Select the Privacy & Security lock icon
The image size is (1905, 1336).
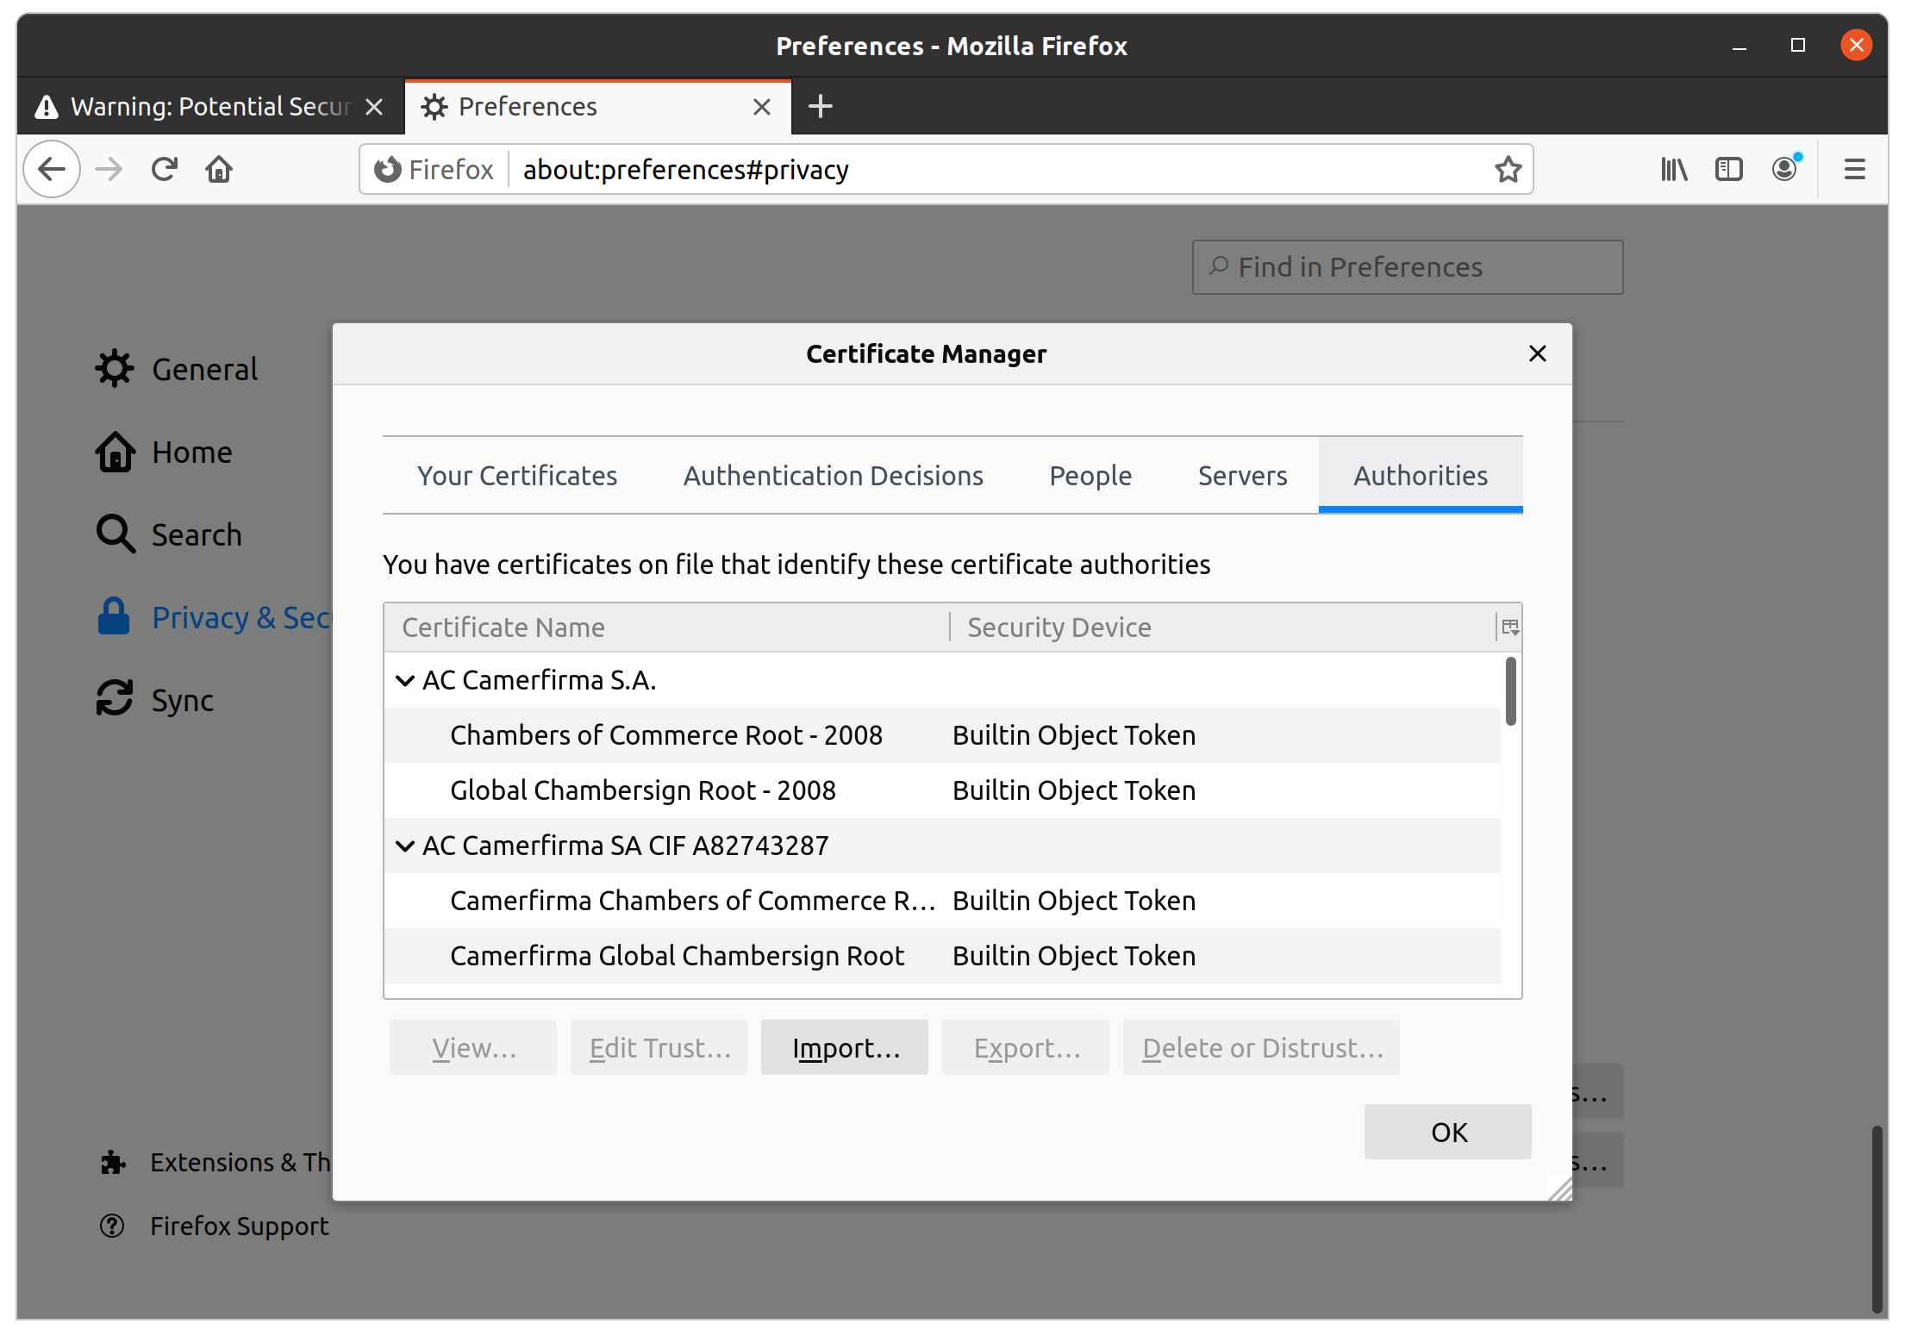pyautogui.click(x=114, y=617)
